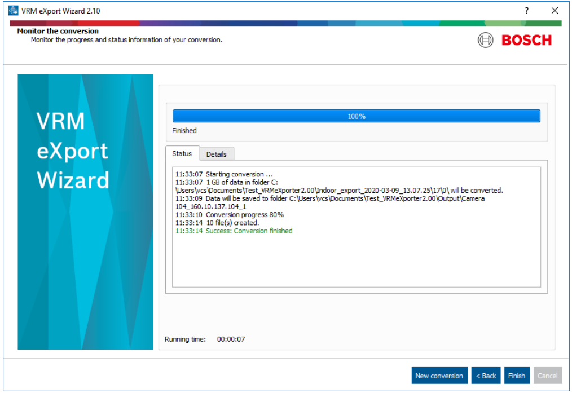Click the VRM eXport Wizard banner image
This screenshot has width=572, height=393.
click(85, 211)
